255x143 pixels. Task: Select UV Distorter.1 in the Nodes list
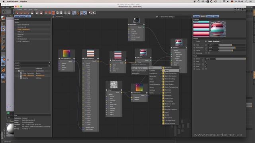coord(22,39)
